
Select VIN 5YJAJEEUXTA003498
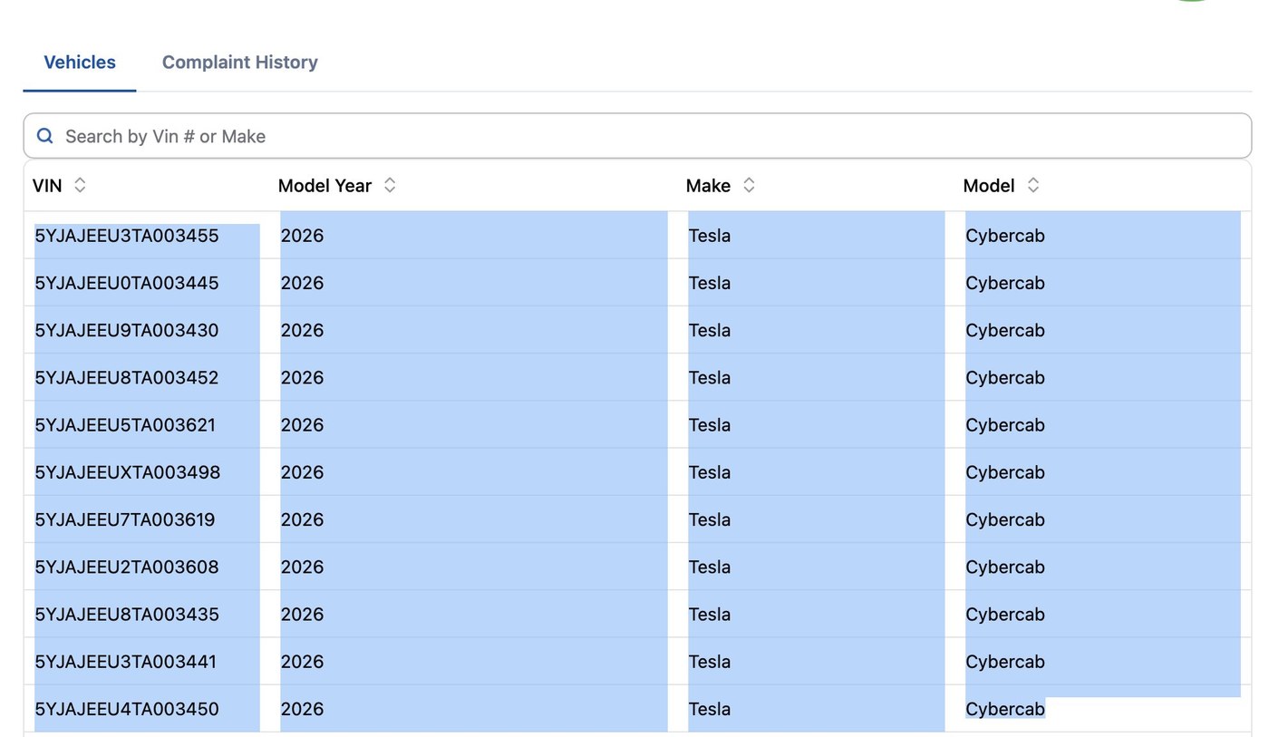coord(128,472)
